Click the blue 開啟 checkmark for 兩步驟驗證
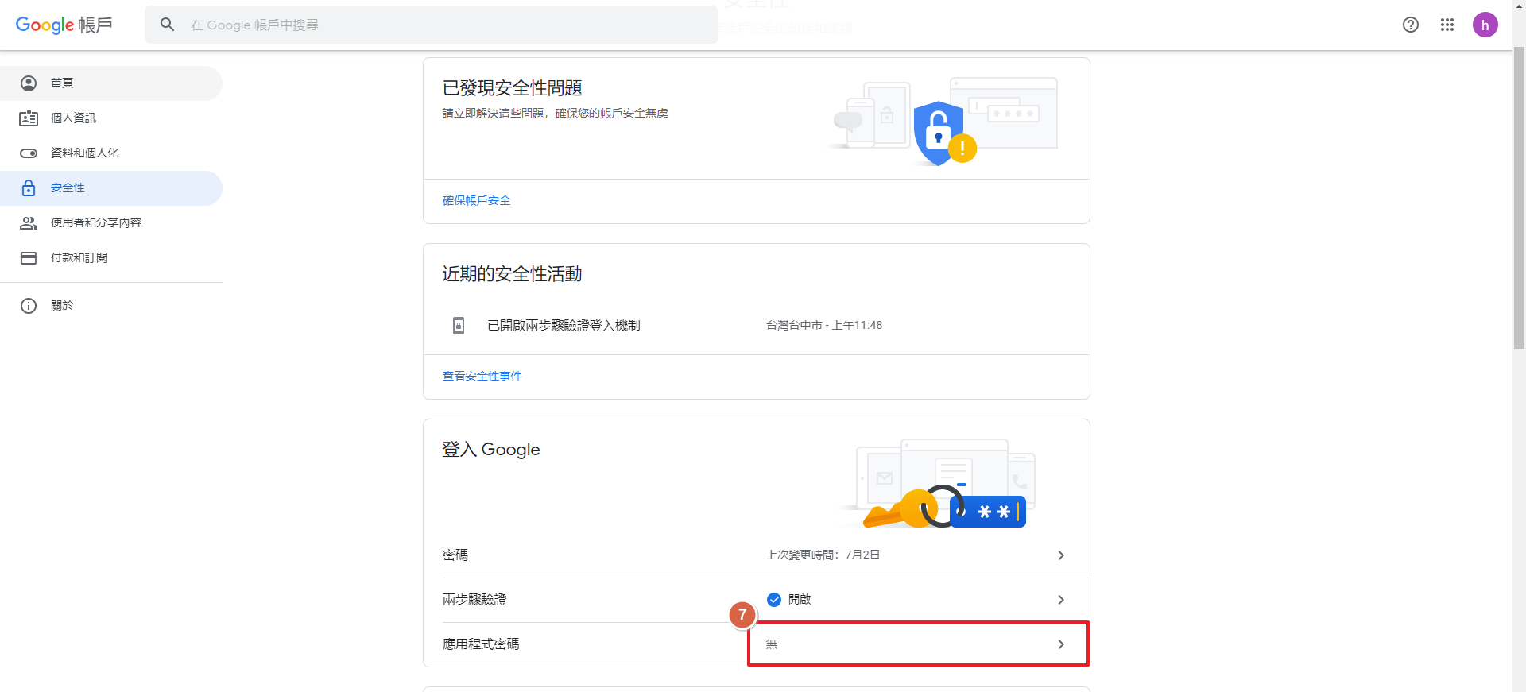Screen dimensions: 1526x692 pyautogui.click(x=774, y=600)
